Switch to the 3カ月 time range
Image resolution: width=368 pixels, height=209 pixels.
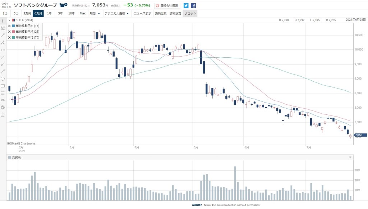(27, 13)
